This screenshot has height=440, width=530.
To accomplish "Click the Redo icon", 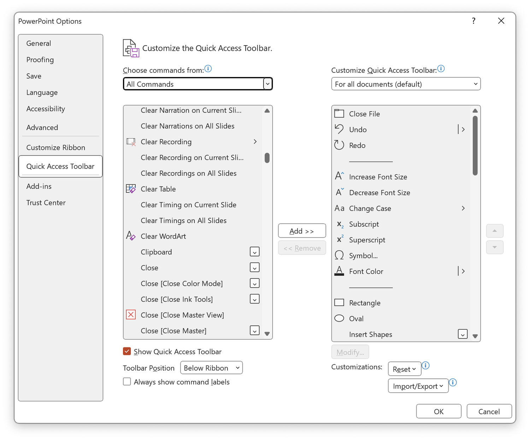I will click(x=339, y=145).
